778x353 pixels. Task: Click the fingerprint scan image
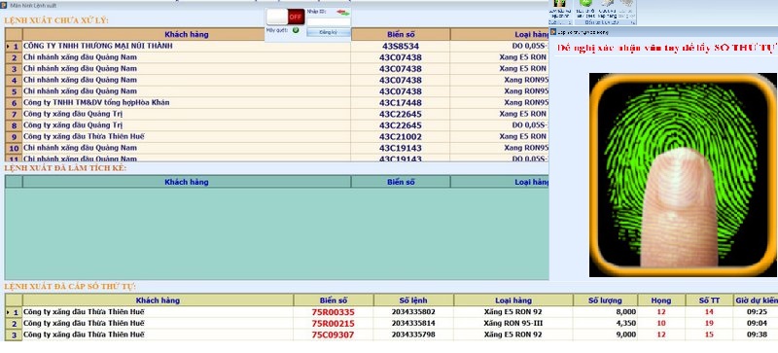[x=683, y=175]
